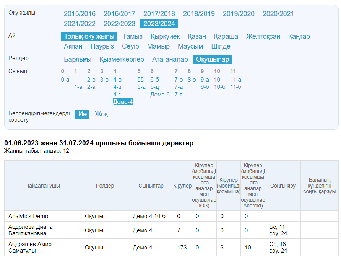Sort by the Пайдаланушы column header

pyautogui.click(x=42, y=186)
